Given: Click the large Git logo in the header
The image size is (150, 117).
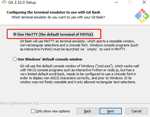Looking at the screenshot, I should click(x=142, y=16).
